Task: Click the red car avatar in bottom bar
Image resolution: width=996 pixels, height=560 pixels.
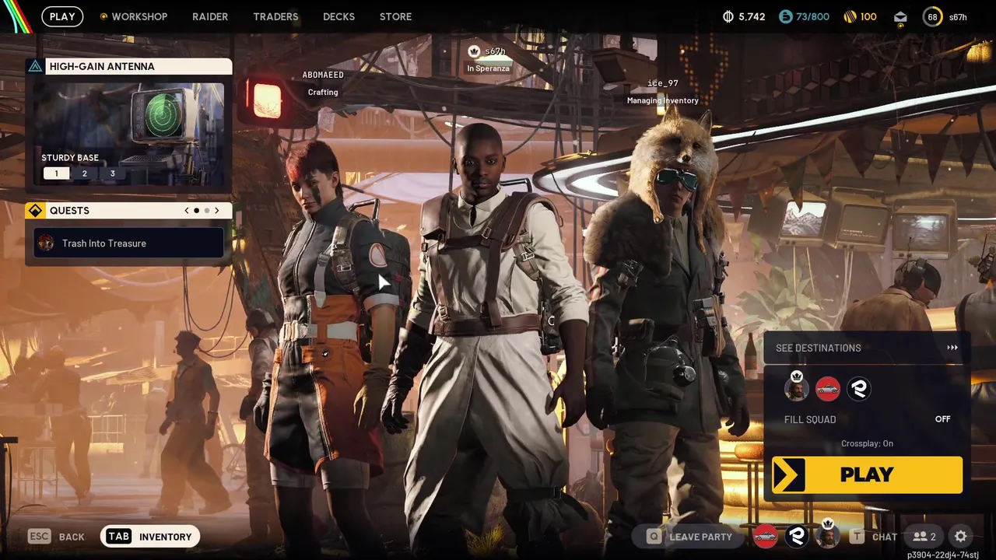Action: 766,536
